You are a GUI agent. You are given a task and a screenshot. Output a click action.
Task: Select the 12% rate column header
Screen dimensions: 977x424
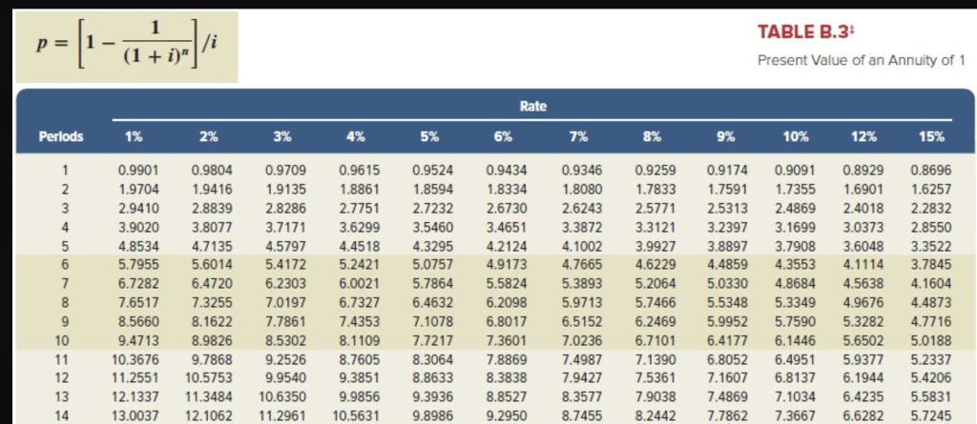coord(863,136)
